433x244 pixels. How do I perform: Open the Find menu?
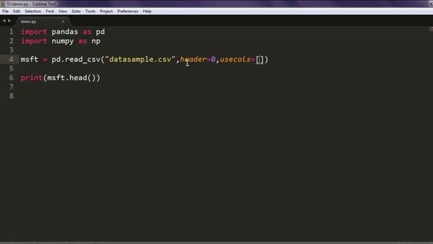[x=49, y=12]
